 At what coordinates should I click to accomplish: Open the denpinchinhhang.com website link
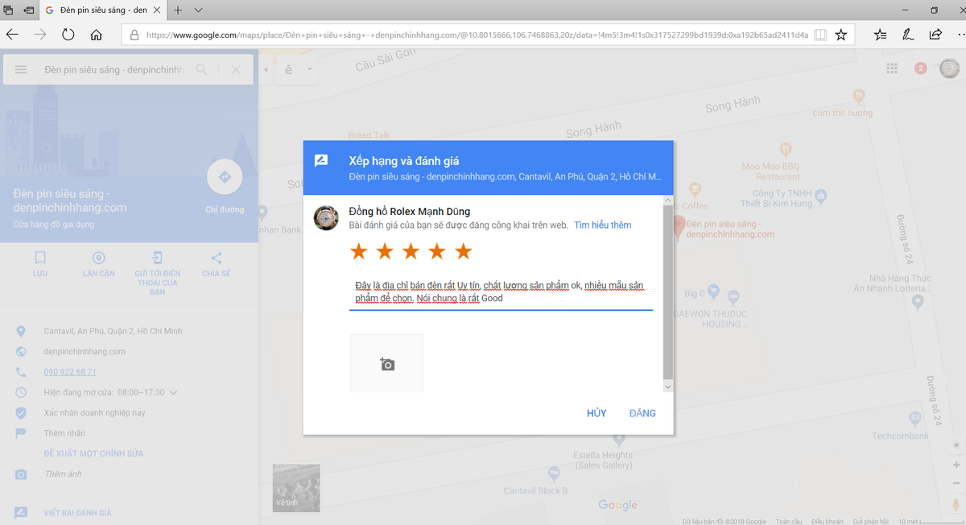pyautogui.click(x=85, y=352)
